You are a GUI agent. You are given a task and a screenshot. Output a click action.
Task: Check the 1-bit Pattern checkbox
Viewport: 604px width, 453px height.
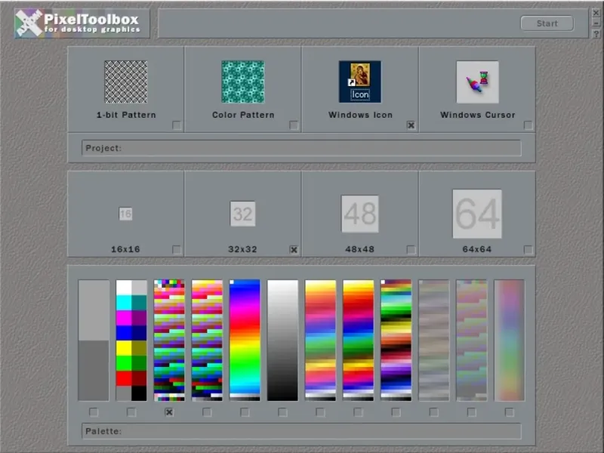coord(177,125)
